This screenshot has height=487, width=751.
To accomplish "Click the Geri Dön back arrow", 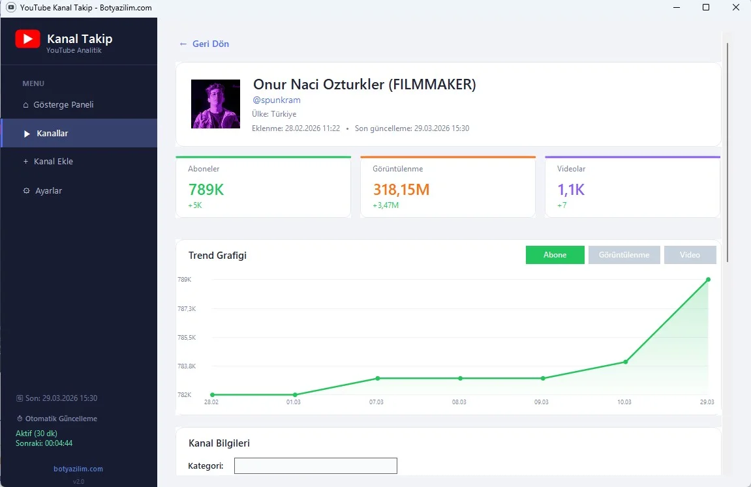I will coord(183,44).
